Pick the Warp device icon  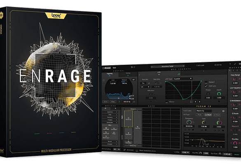(114, 133)
